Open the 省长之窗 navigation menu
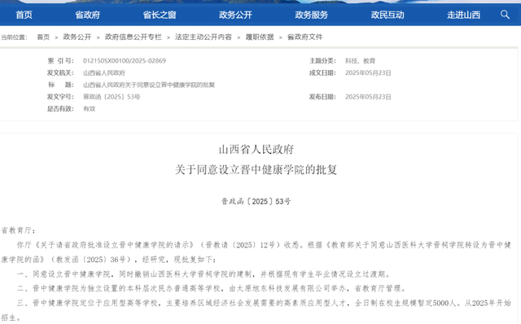 click(160, 15)
